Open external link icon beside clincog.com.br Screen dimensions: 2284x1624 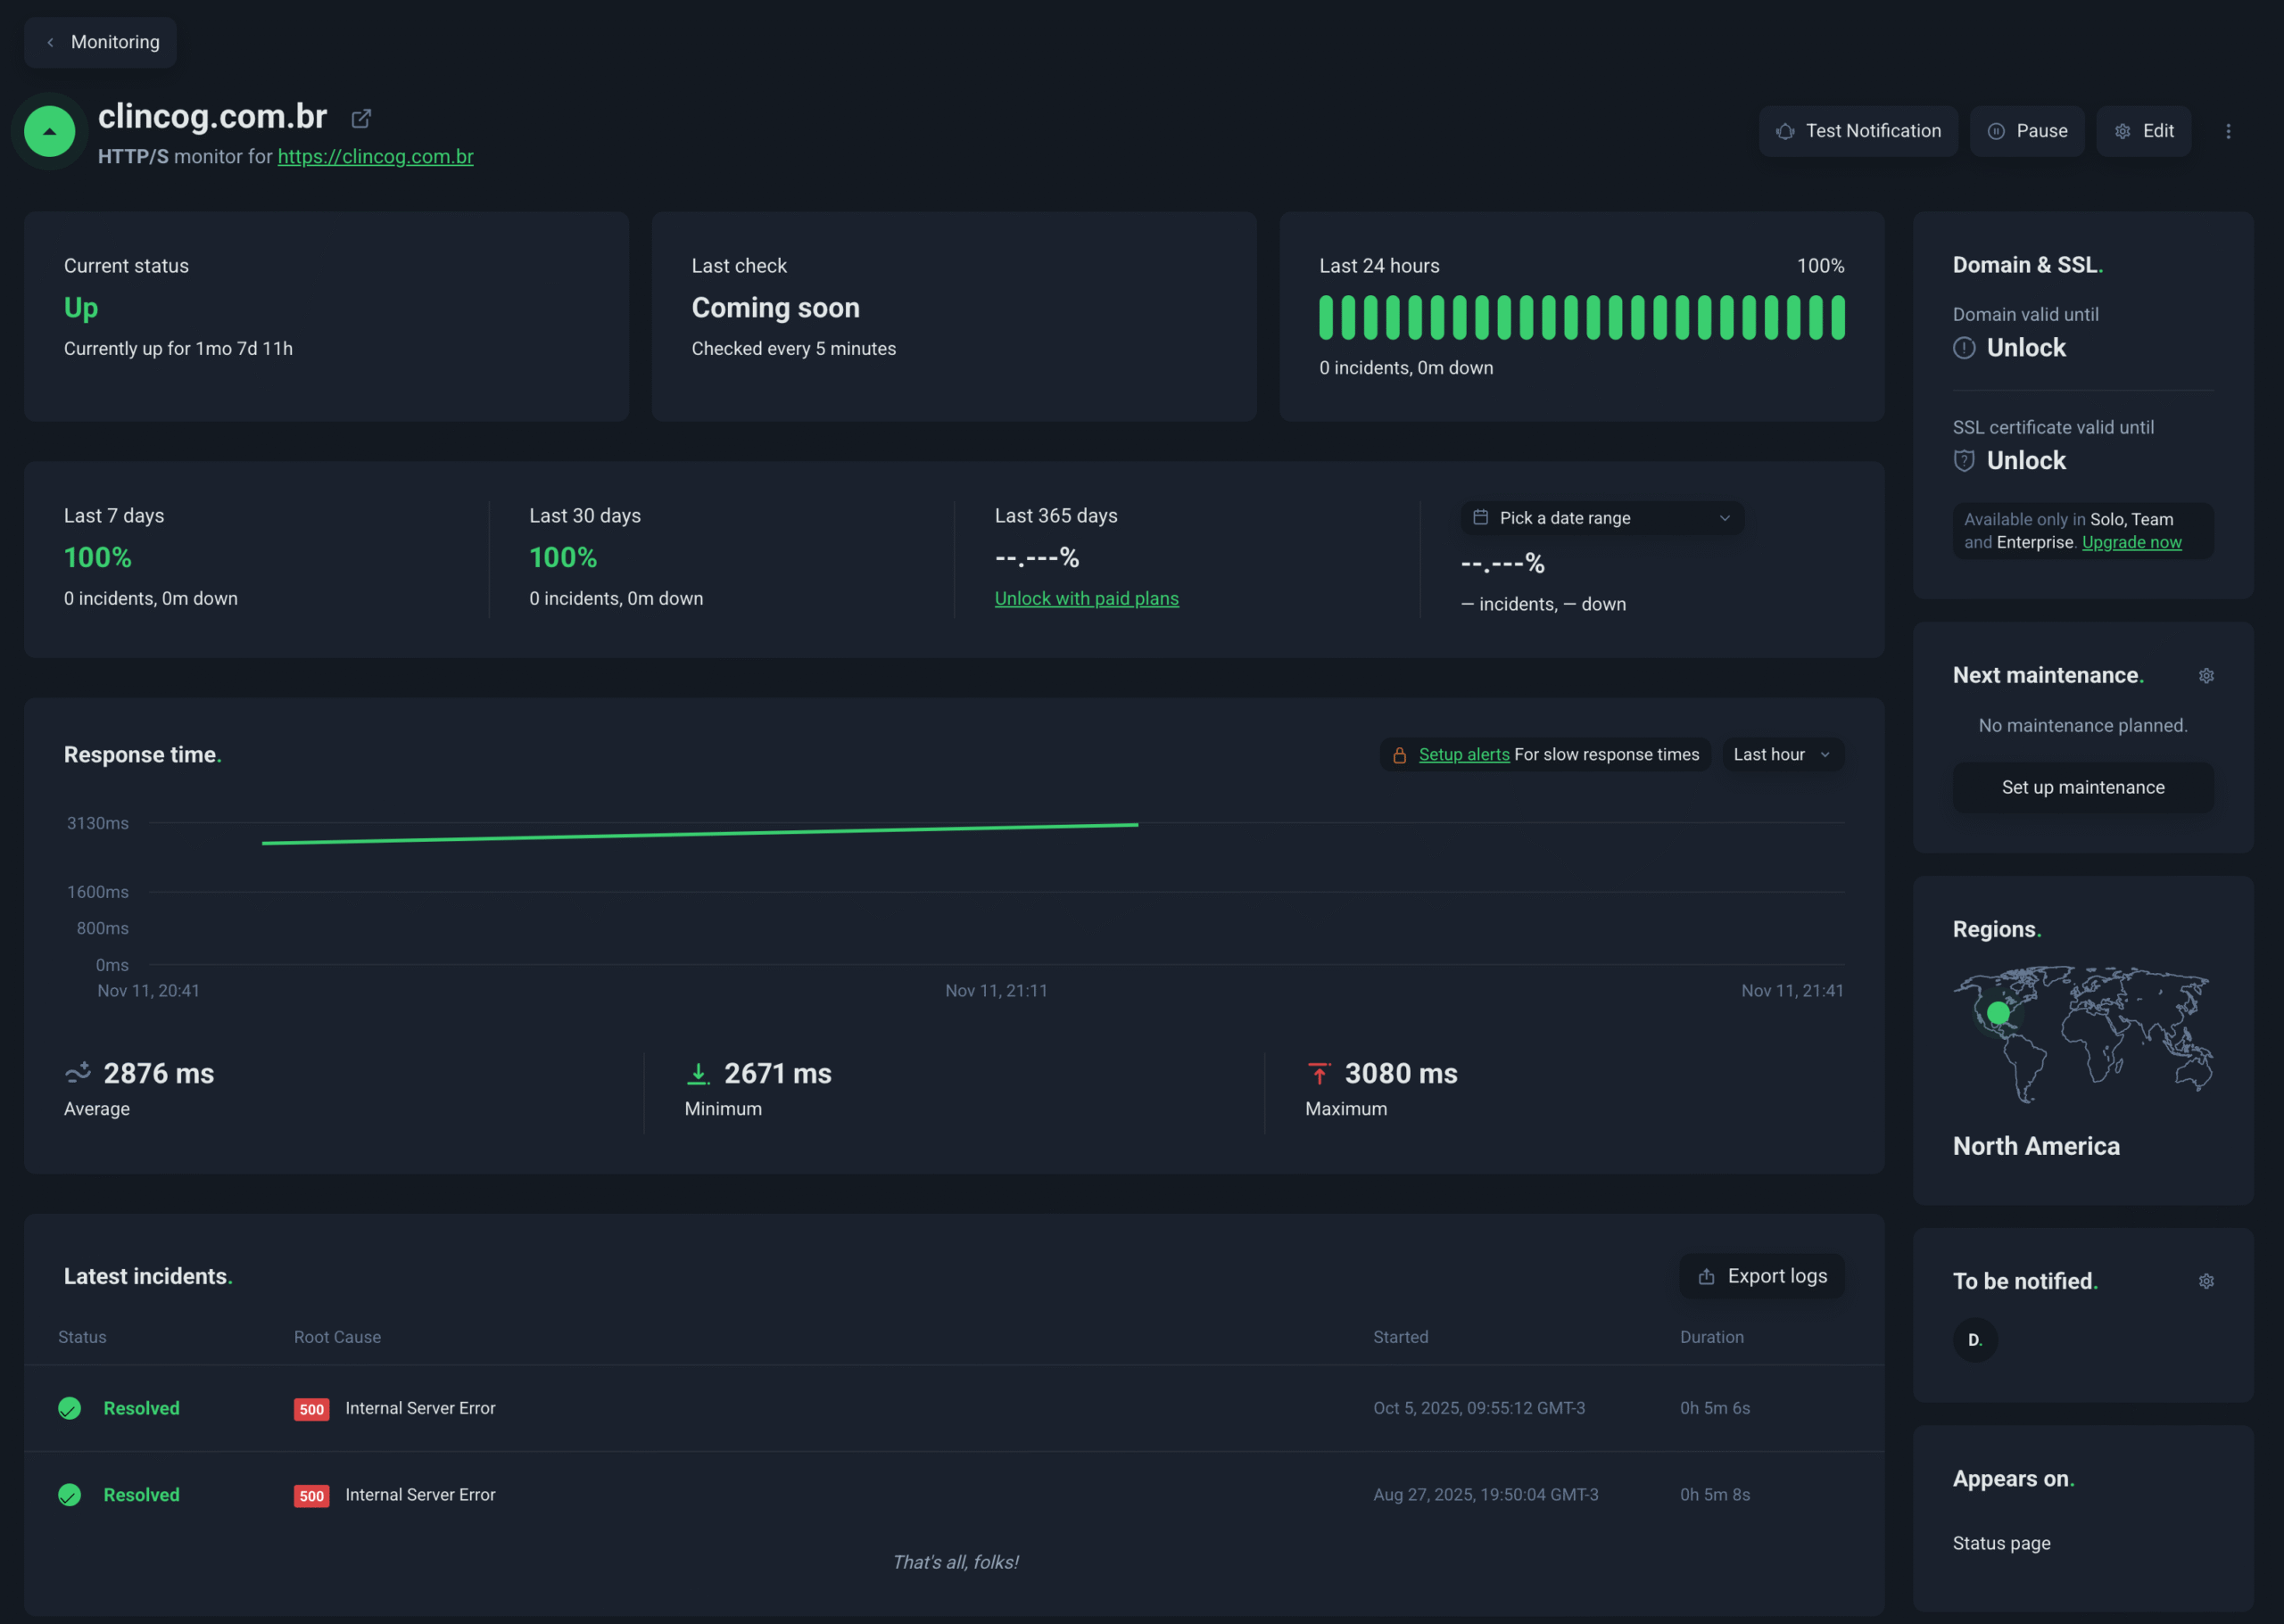pos(361,119)
